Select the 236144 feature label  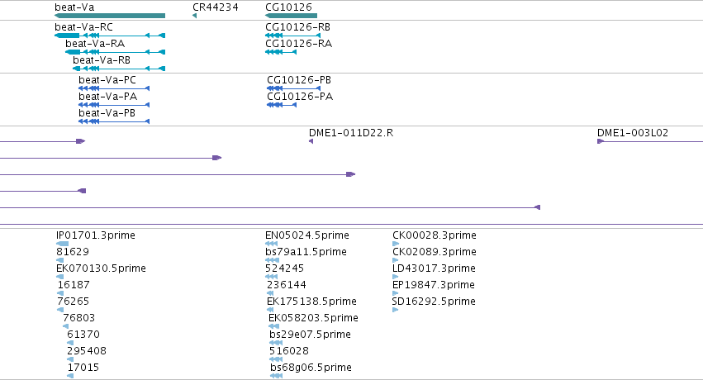coord(287,284)
